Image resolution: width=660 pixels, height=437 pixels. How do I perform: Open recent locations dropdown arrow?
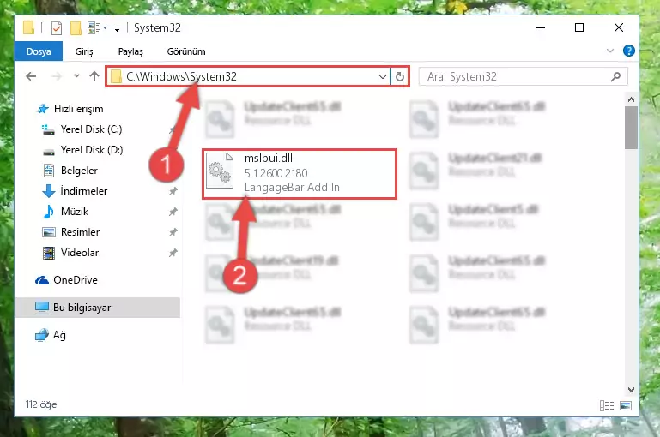pyautogui.click(x=76, y=76)
